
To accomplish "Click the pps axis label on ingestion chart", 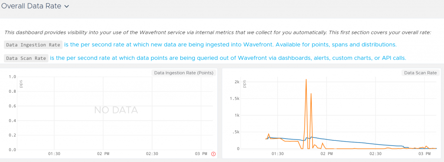I will tap(21, 84).
